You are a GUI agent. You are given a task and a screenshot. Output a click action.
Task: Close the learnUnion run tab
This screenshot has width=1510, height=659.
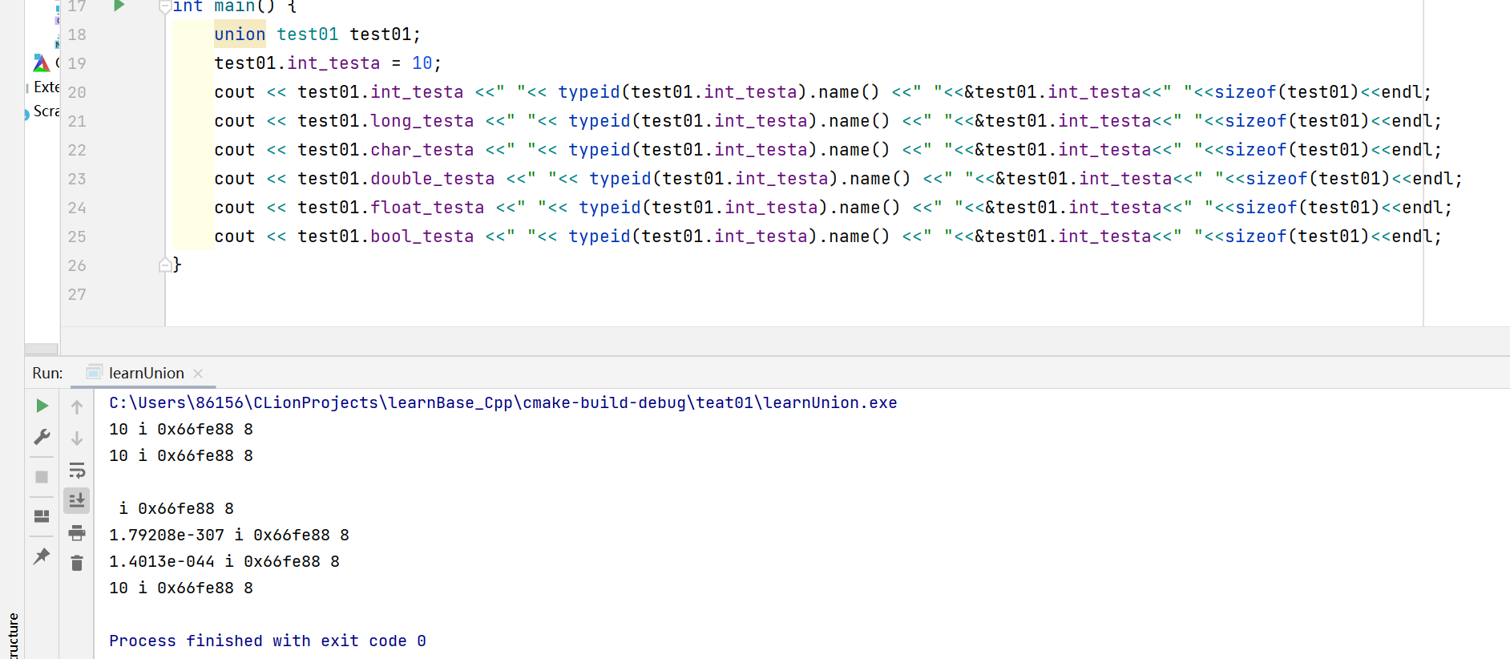198,374
